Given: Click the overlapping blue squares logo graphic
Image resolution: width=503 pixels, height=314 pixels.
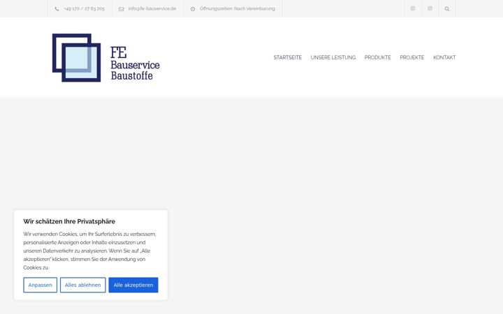Looking at the screenshot, I should click(76, 58).
